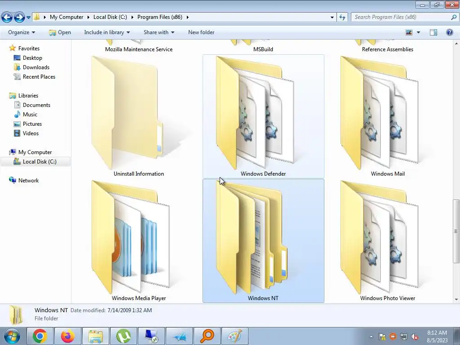
Task: Change view with the views icon
Action: coord(409,32)
